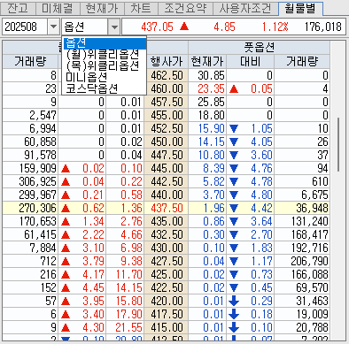This screenshot has width=349, height=344.
Task: Click the index change value 4.85
Action: 224,27
